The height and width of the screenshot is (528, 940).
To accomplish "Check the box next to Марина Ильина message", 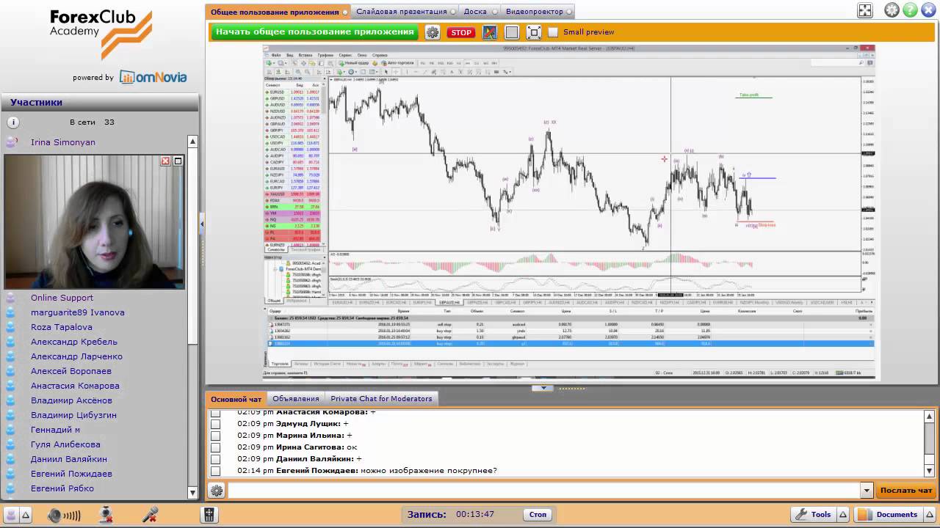I will pyautogui.click(x=215, y=436).
